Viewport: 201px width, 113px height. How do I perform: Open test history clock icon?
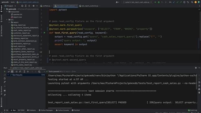(39, 72)
